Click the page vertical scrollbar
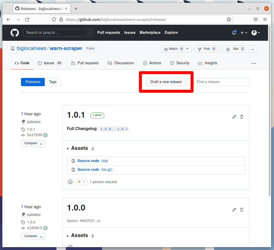The height and width of the screenshot is (250, 274). (x=270, y=111)
